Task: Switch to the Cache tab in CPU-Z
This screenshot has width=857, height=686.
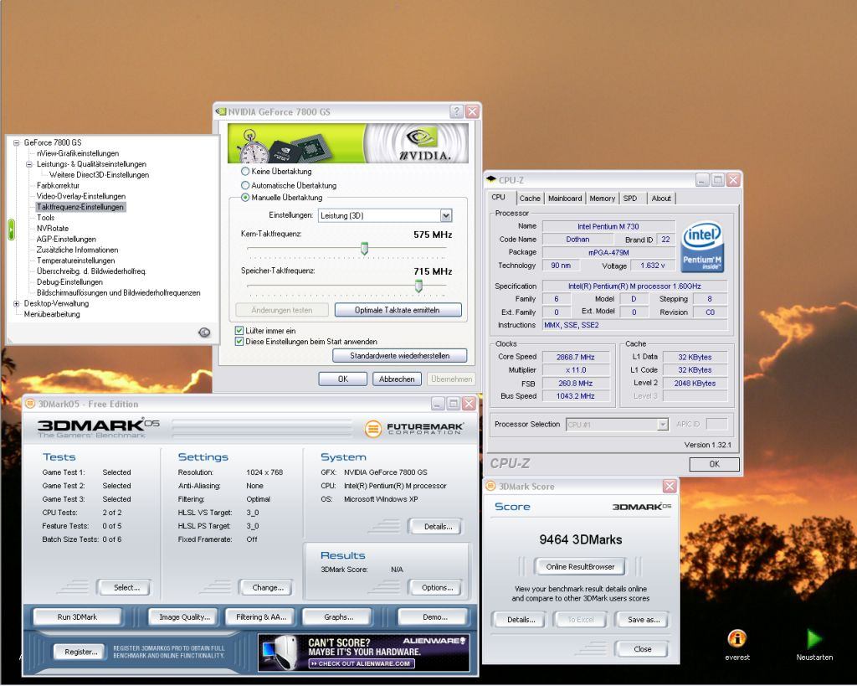Action: click(530, 199)
